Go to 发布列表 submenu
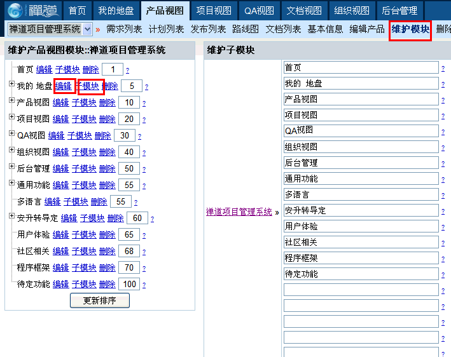This screenshot has height=357, width=451. [208, 29]
